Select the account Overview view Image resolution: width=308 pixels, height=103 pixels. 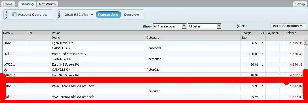point(131,15)
